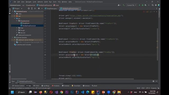Click the editor vertical scrollbar
Viewport: 169px width, 95px height.
pos(157,44)
